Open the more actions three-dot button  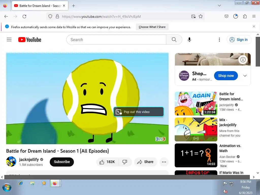click(x=164, y=162)
